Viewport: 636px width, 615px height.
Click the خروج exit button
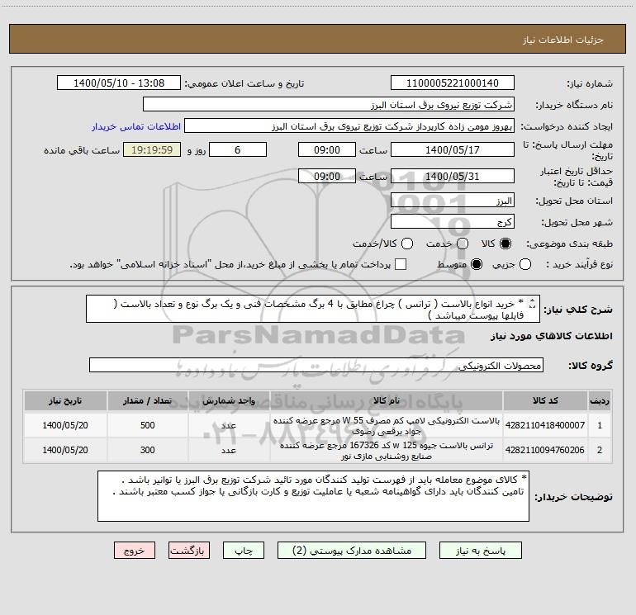pos(135,551)
